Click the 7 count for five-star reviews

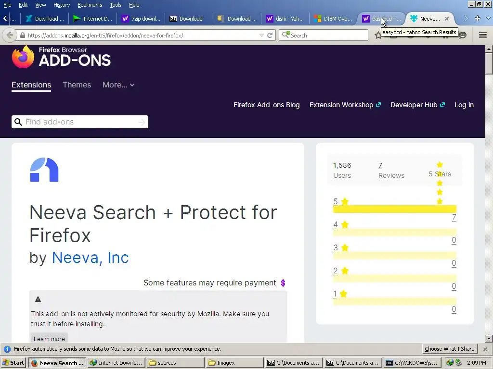[454, 217]
